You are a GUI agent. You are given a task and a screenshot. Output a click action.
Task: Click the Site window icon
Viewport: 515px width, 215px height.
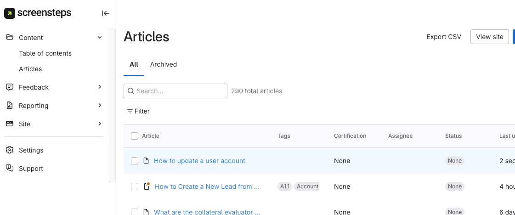click(10, 124)
